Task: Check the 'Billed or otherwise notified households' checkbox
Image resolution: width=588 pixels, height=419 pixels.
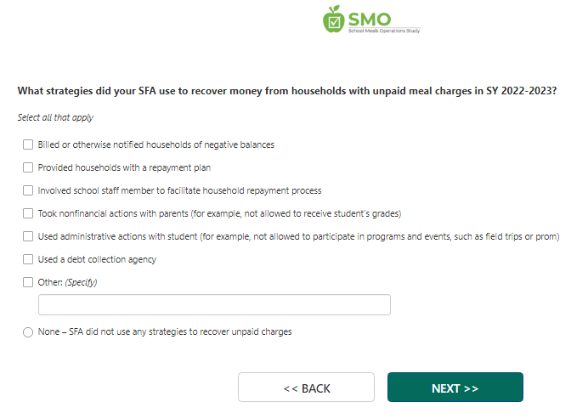Action: coord(28,144)
